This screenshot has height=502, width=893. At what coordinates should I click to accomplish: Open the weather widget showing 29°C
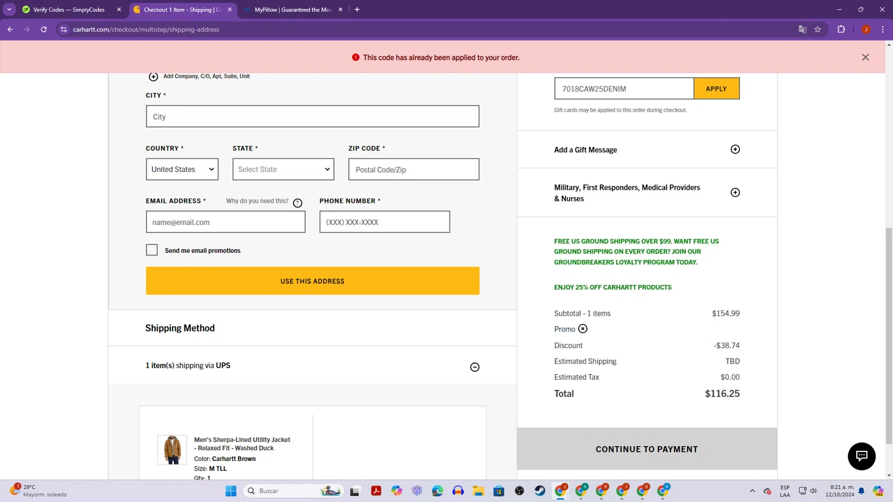coord(39,491)
